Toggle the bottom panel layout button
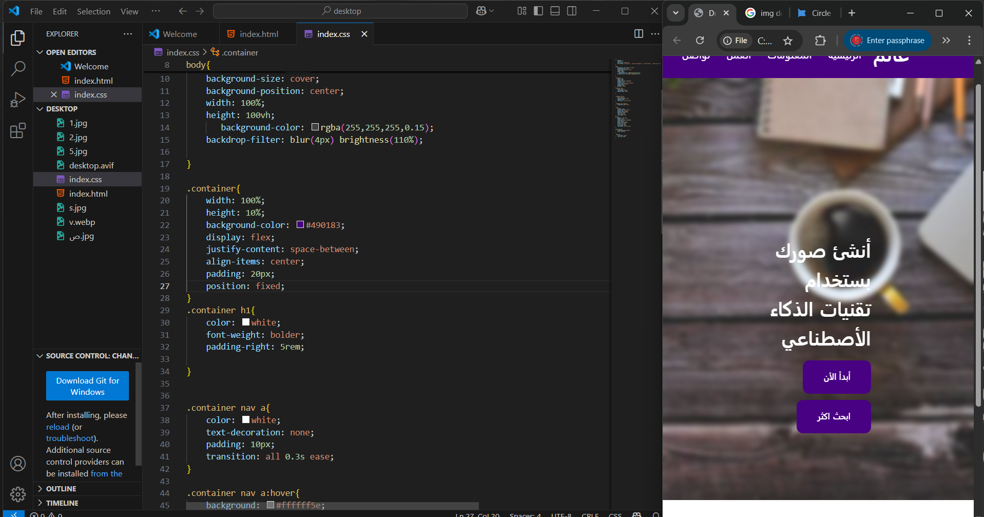This screenshot has width=984, height=517. [555, 11]
